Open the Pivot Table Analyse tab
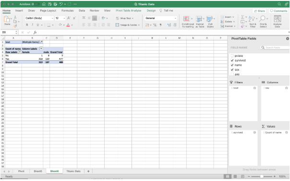The image size is (290, 181). (129, 11)
